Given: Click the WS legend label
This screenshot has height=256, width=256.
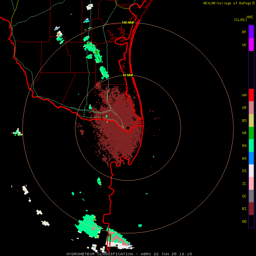Looking at the screenshot, I should tap(244, 158).
